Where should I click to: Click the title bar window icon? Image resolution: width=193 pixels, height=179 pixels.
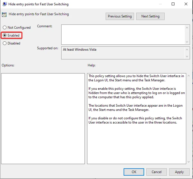coord(5,4)
